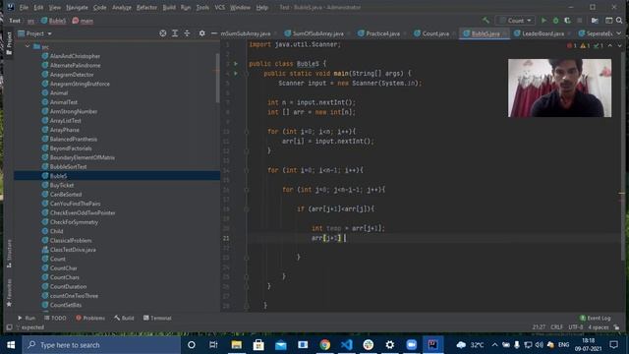Open the VCS menu
The height and width of the screenshot is (354, 629).
point(220,7)
